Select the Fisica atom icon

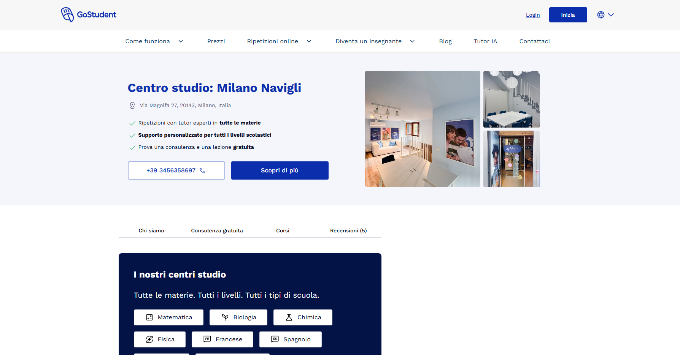tap(149, 339)
